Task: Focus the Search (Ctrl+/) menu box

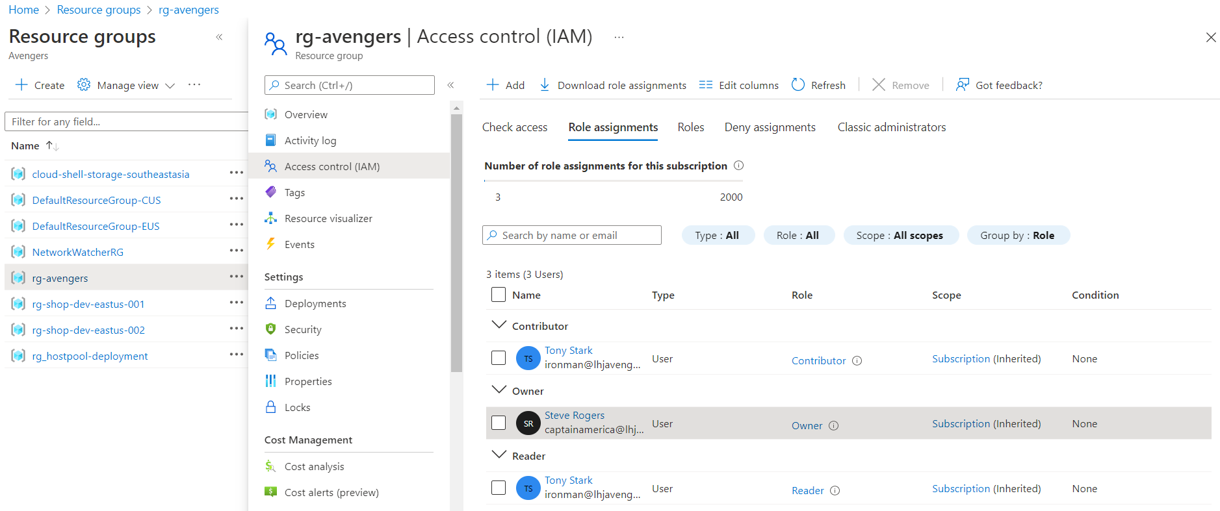Action: tap(350, 85)
